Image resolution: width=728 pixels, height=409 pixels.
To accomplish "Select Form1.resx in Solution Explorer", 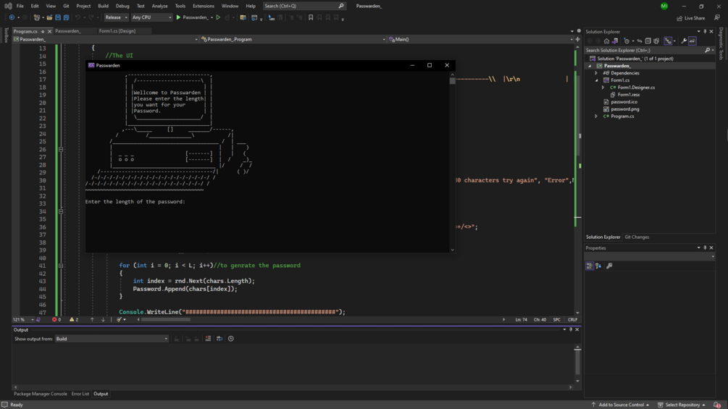I will coord(628,95).
